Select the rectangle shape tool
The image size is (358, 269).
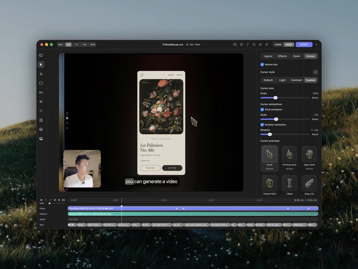point(41,83)
